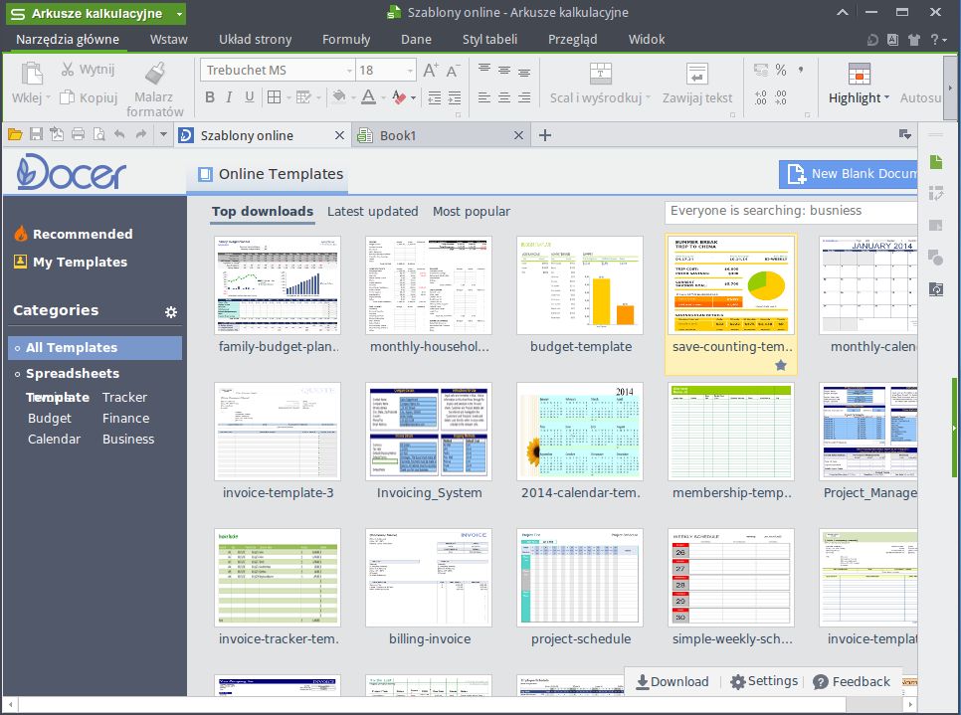This screenshot has width=961, height=715.
Task: Click the print icon in quick toolbar
Action: pos(78,134)
